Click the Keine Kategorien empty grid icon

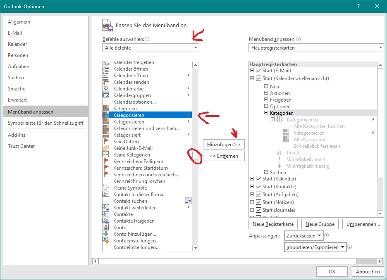point(105,155)
